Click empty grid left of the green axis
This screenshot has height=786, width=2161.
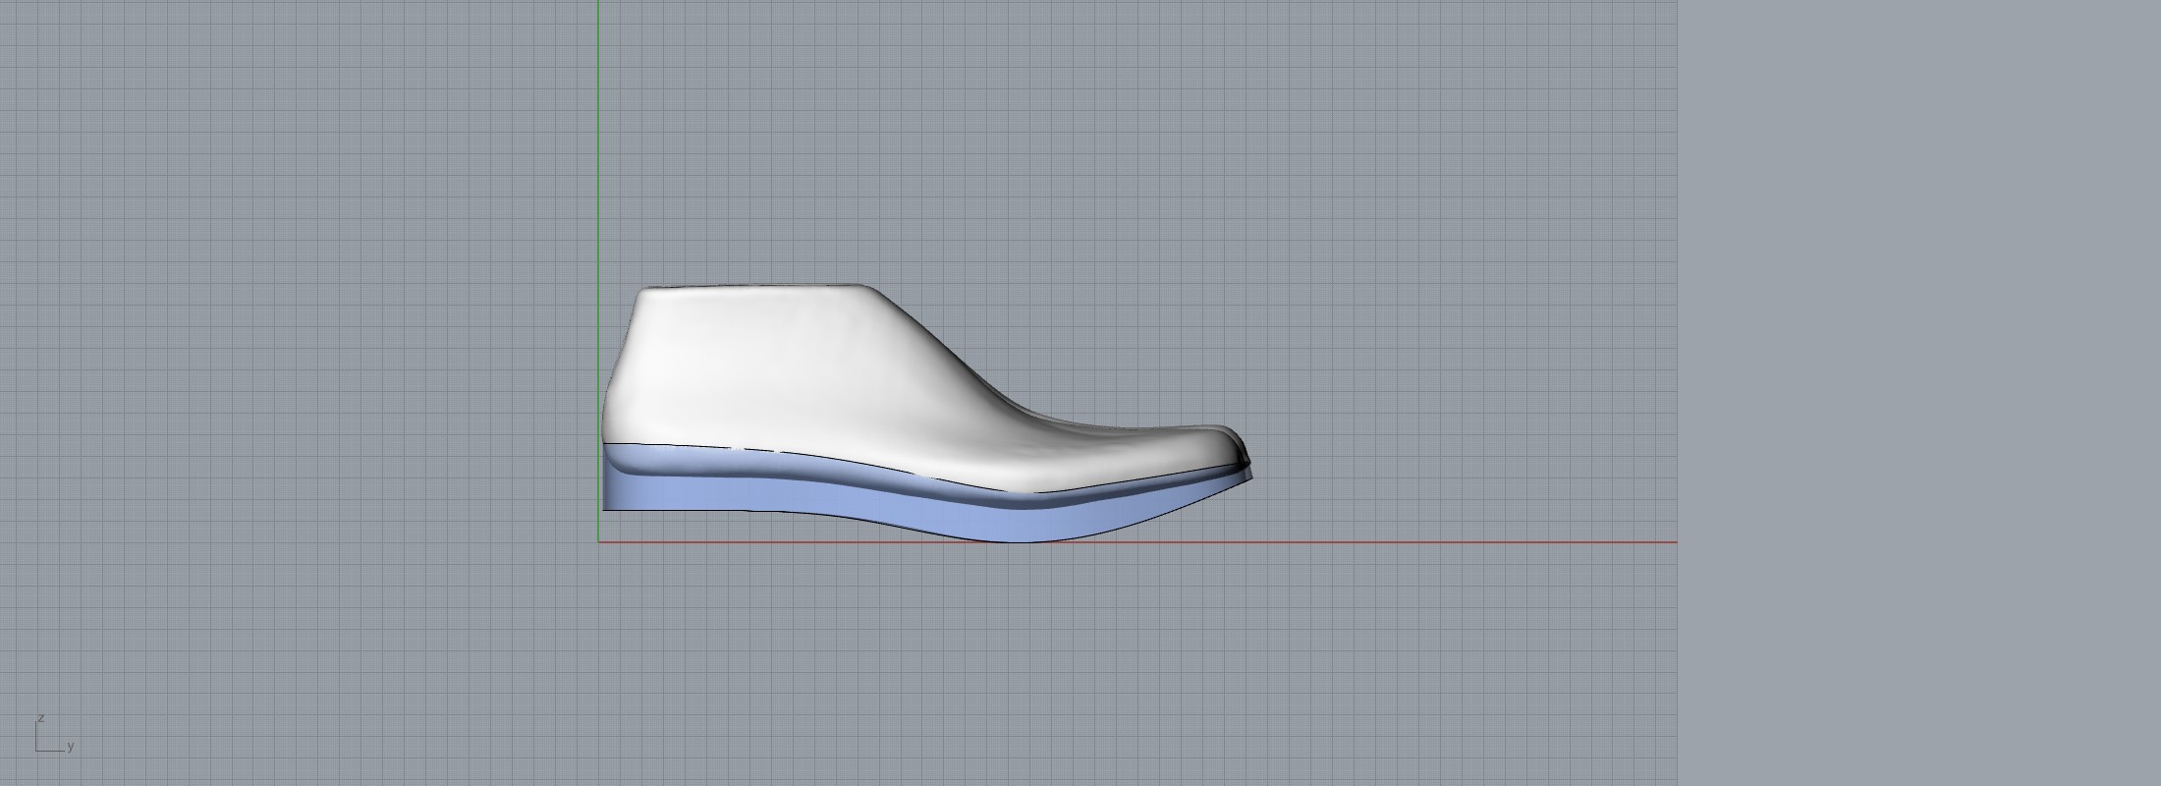pos(295,295)
